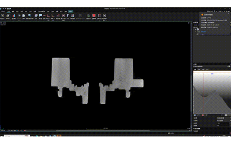The height and width of the screenshot is (143, 231).
Task: Toggle the red square button below the histogram
Action: tap(203, 115)
